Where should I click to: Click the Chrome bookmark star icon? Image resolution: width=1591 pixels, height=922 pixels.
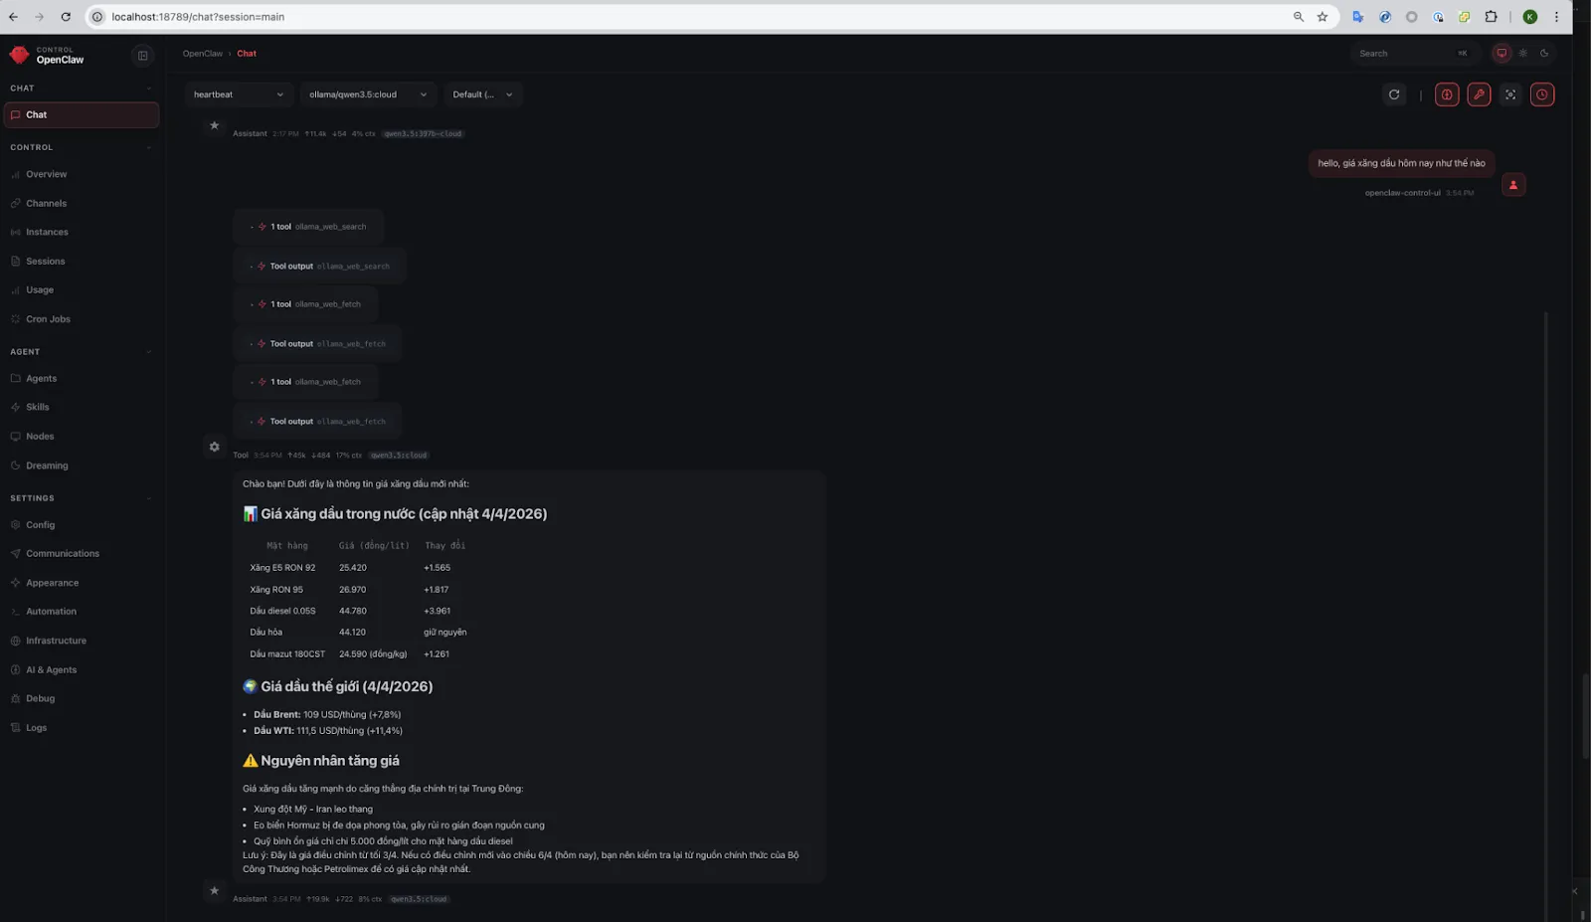click(1323, 17)
